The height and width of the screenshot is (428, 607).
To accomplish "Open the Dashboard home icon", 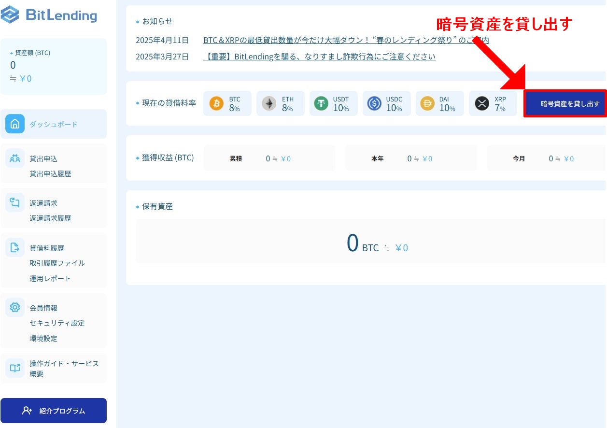I will tap(15, 124).
